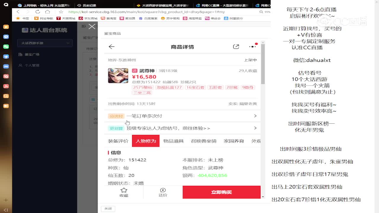
Task: Expand the 更划算 expert appraisal row
Action: [x=182, y=128]
